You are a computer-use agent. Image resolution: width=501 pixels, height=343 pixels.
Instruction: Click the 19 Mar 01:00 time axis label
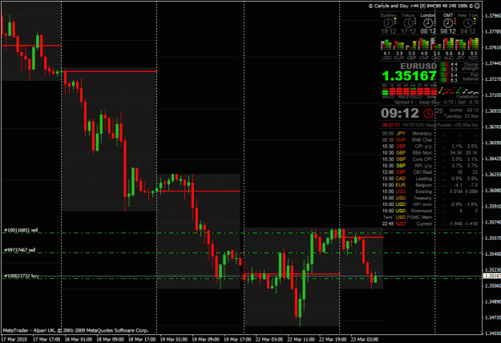[x=173, y=339]
